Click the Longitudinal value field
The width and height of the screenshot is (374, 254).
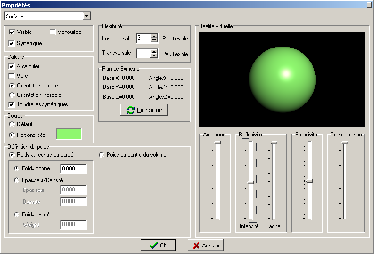(143, 38)
